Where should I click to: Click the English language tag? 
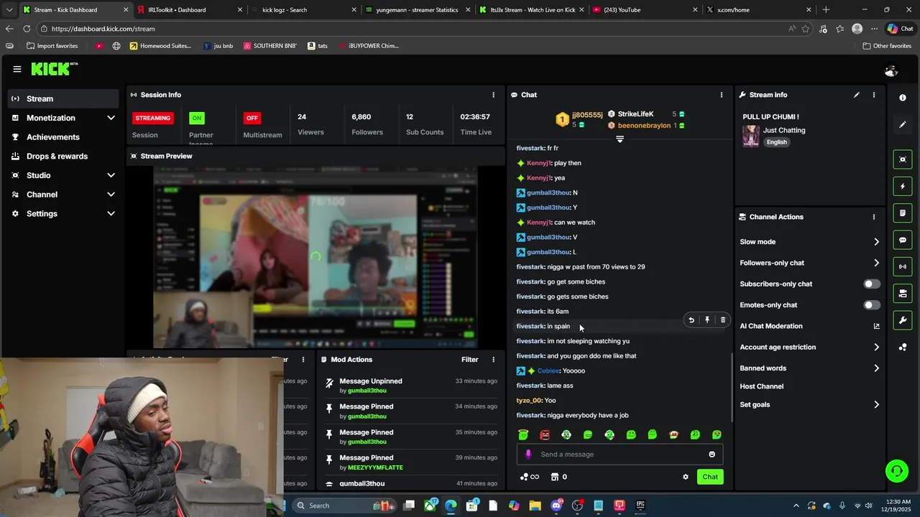pyautogui.click(x=776, y=142)
